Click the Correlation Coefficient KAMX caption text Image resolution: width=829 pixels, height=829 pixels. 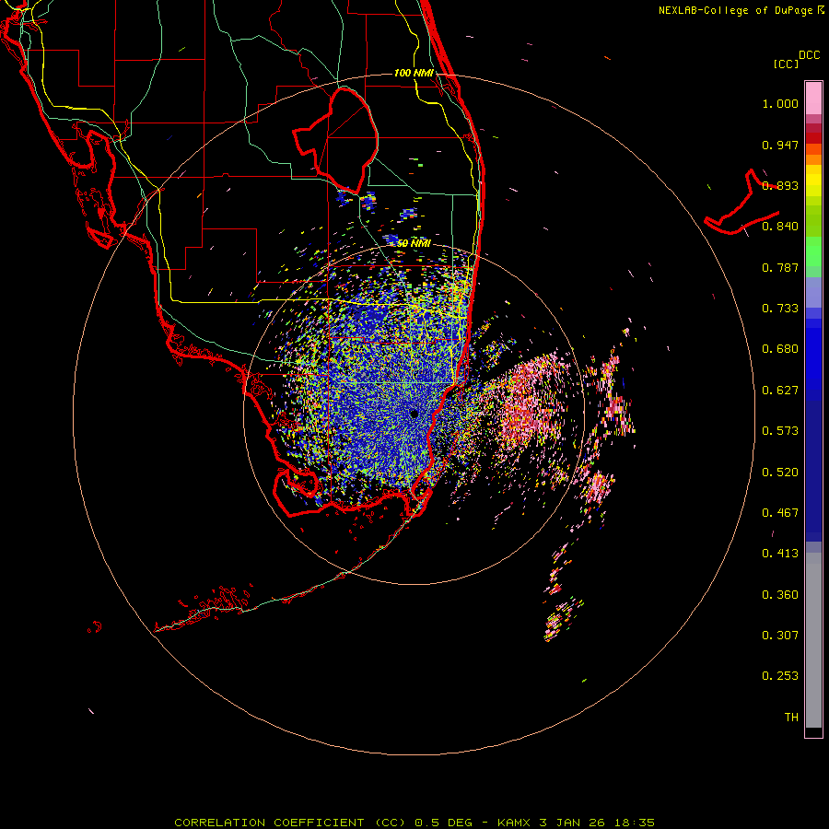(x=414, y=823)
